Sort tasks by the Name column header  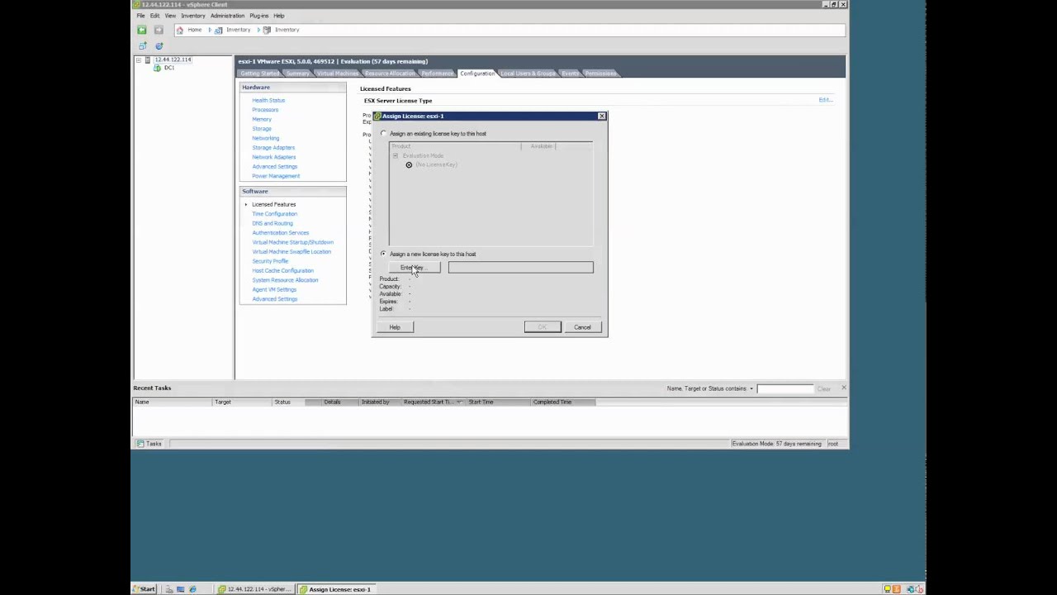(x=173, y=402)
